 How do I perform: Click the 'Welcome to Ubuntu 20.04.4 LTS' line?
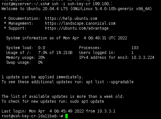76,9
